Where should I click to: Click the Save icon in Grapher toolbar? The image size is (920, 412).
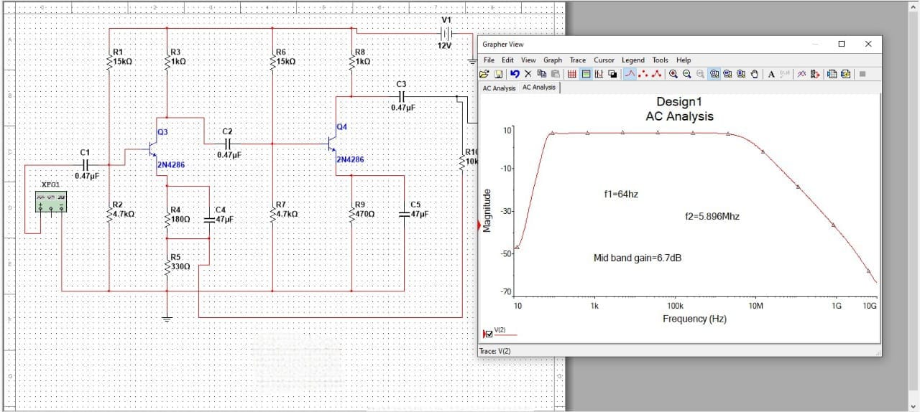coord(498,74)
